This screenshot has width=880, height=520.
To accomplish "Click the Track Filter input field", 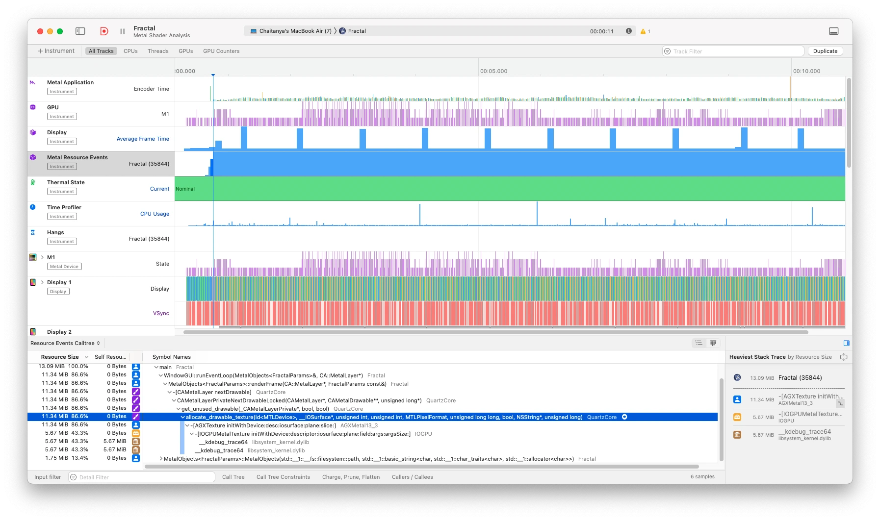I will coord(733,51).
